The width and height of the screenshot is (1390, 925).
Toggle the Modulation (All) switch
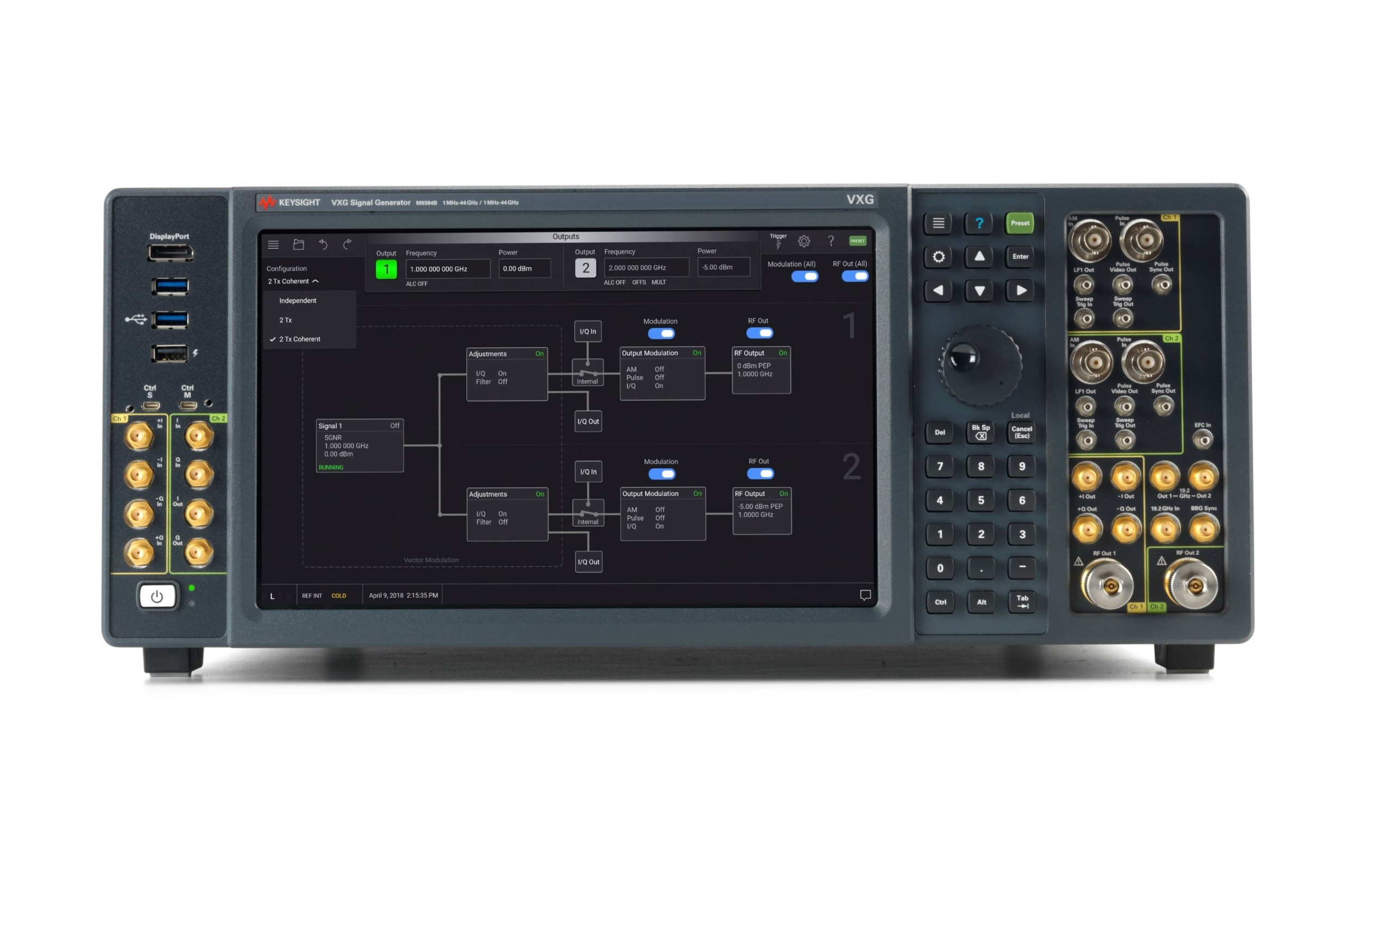coord(804,276)
